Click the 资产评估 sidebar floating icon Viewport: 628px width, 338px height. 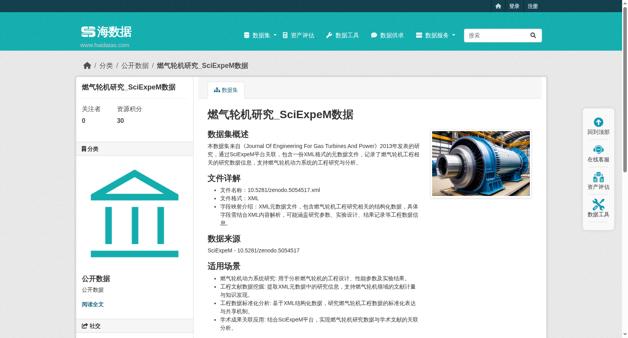599,177
